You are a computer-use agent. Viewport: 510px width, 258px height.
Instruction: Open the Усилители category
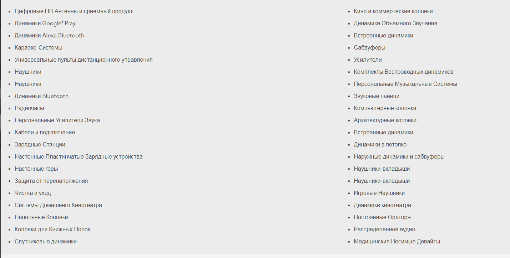click(368, 60)
